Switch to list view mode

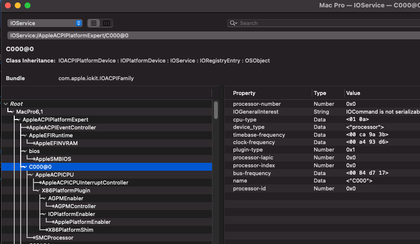(x=93, y=23)
